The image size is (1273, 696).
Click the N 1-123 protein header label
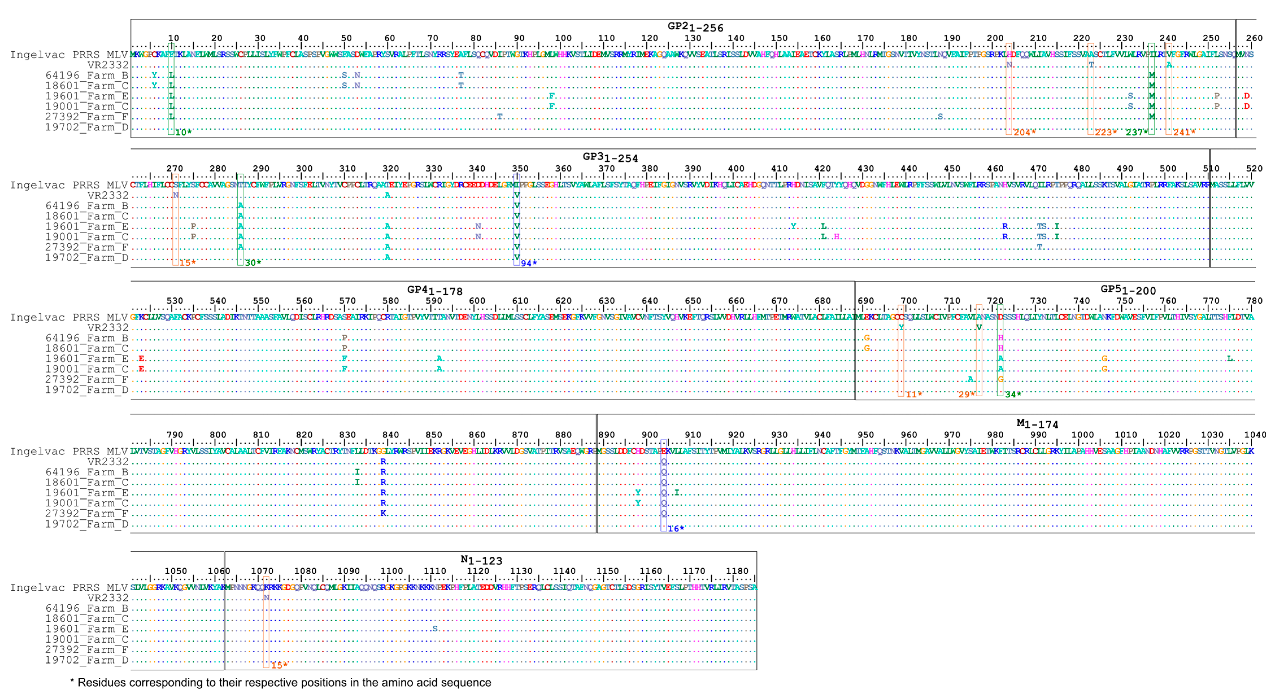tap(481, 560)
